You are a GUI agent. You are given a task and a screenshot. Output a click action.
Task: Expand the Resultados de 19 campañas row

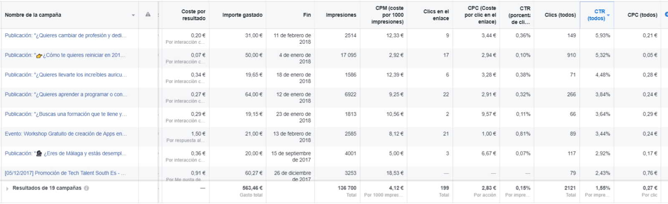pyautogui.click(x=8, y=189)
